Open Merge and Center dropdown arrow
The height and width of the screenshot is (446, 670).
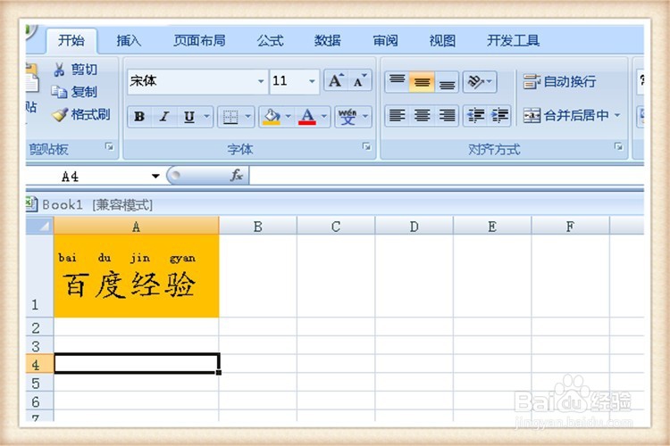tap(617, 115)
